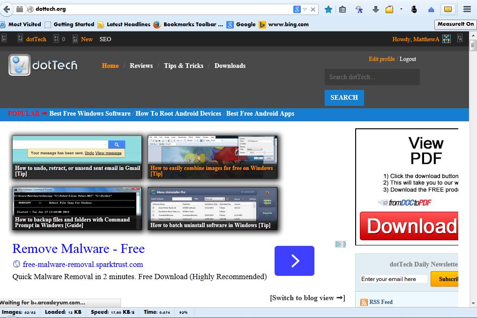Click the dotTech site logo
Image resolution: width=477 pixels, height=318 pixels.
coord(43,65)
